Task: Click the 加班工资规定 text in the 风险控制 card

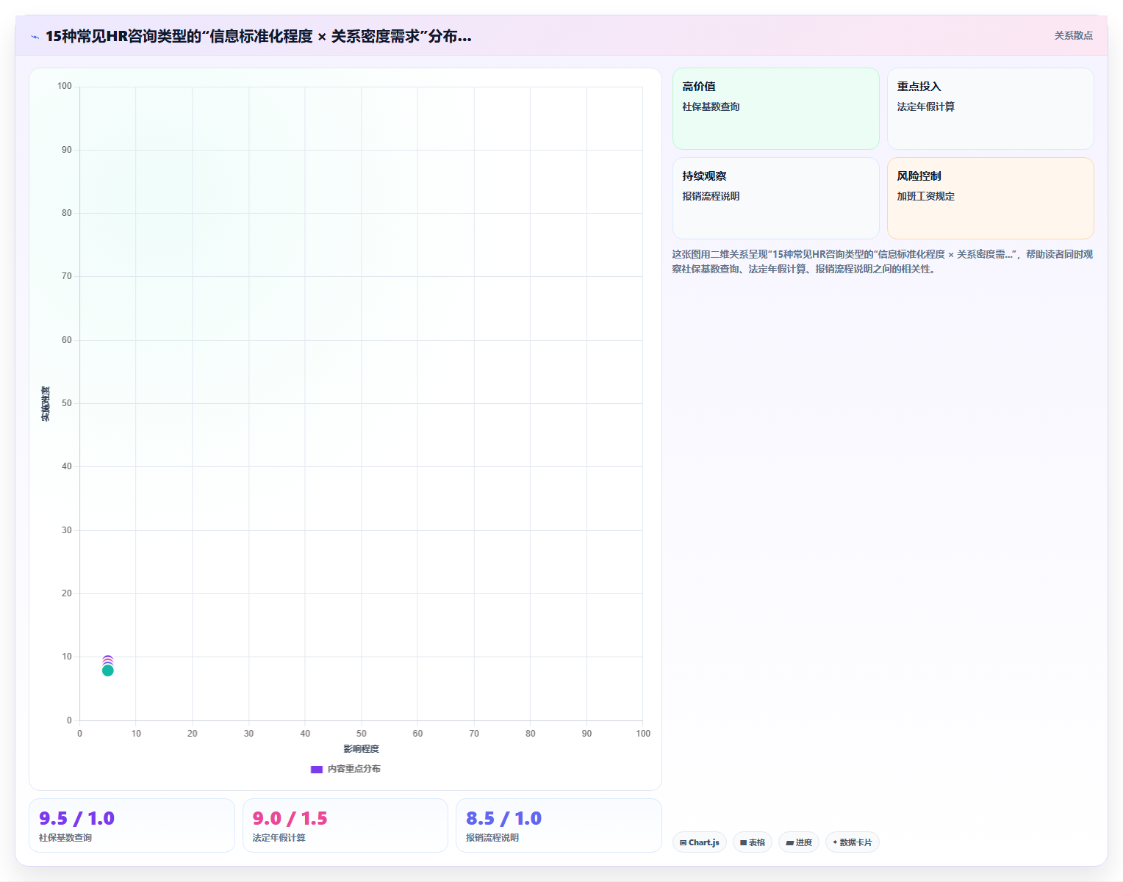Action: tap(925, 197)
